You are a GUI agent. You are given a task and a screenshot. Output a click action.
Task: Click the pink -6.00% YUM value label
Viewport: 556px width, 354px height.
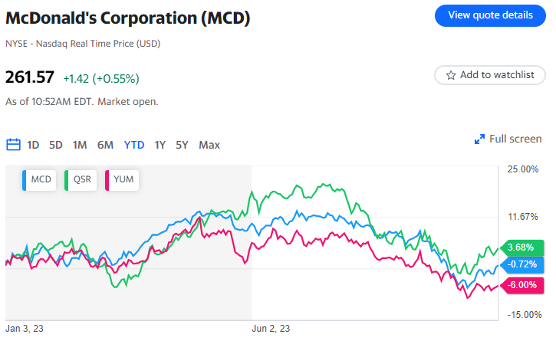pos(521,285)
